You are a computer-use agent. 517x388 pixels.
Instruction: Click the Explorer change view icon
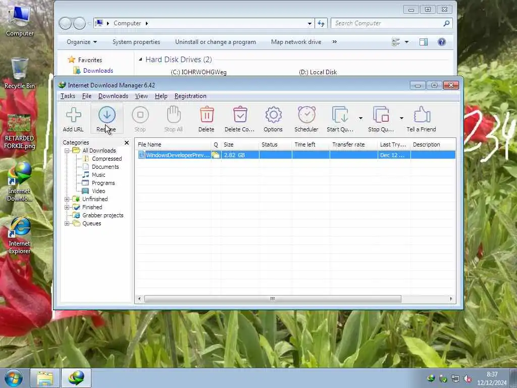coord(396,42)
